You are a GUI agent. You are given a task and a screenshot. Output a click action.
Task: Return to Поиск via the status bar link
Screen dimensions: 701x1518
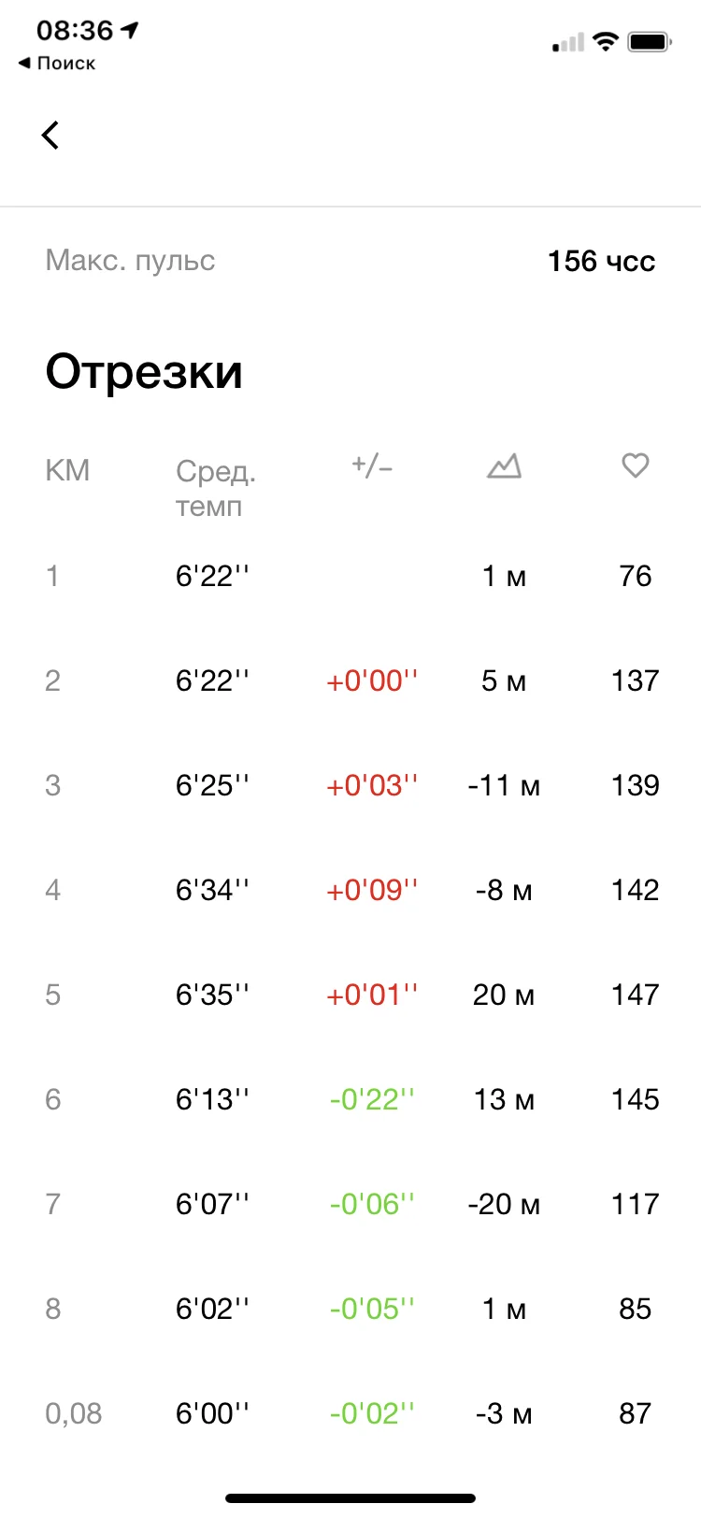point(58,64)
